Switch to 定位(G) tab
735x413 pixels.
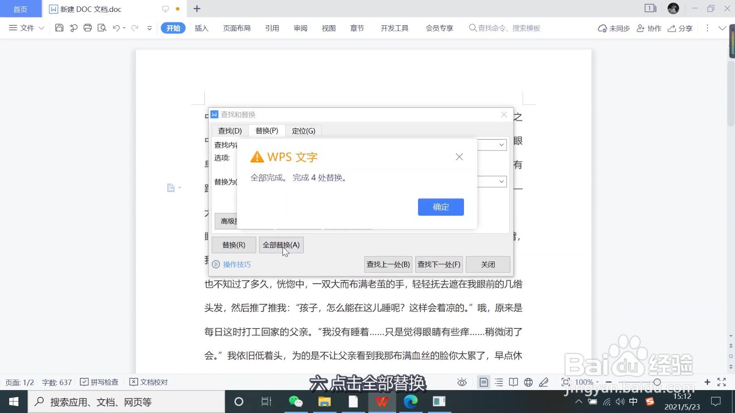click(304, 131)
